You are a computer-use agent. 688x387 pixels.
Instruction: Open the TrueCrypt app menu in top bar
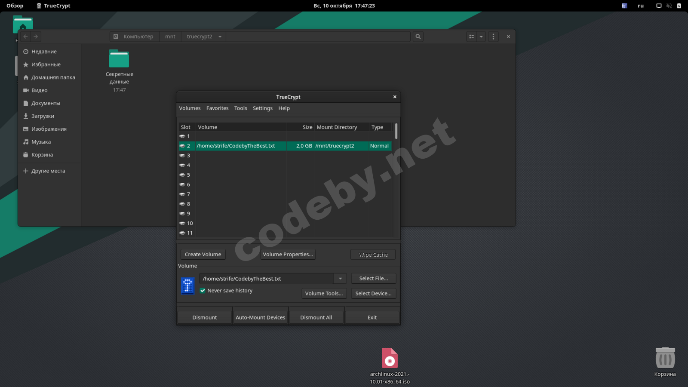53,6
